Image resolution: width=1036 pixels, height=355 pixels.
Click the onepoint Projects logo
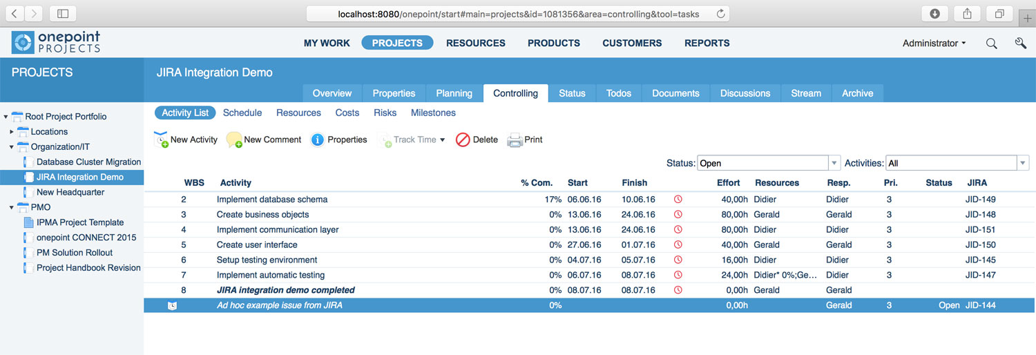pyautogui.click(x=56, y=43)
